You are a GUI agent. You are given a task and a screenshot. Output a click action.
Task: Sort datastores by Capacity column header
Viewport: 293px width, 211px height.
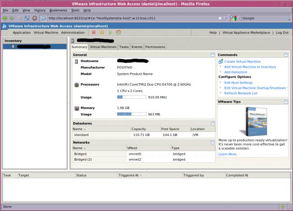146,129
